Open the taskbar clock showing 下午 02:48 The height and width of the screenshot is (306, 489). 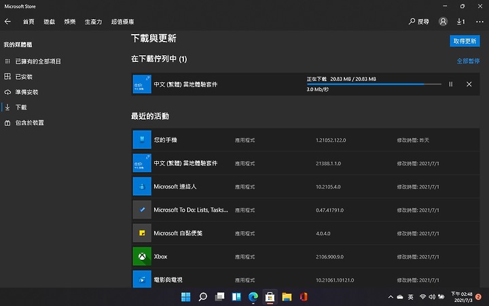(x=462, y=297)
